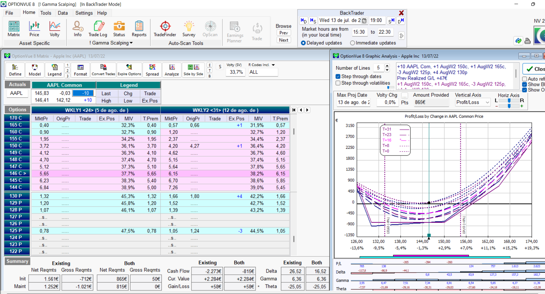Screen dimensions: 545x294
Task: Click the Options header button
Action: (17, 110)
